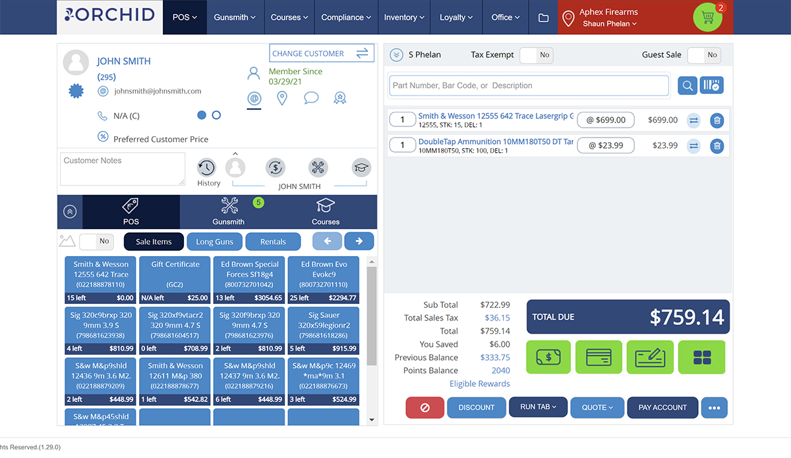Click swap icon on Smith & Wesson line
Screen dimensions: 791x458
(x=693, y=120)
